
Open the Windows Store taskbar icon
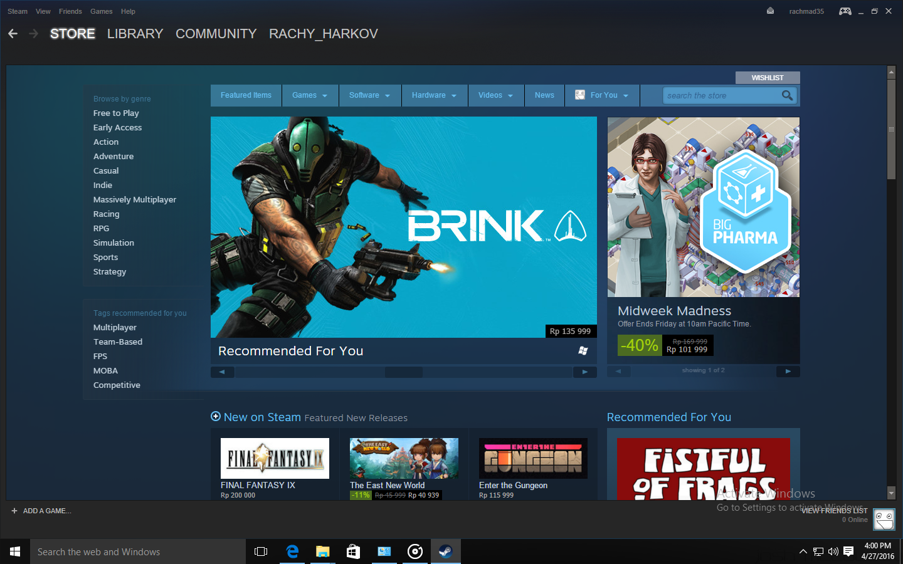[354, 551]
